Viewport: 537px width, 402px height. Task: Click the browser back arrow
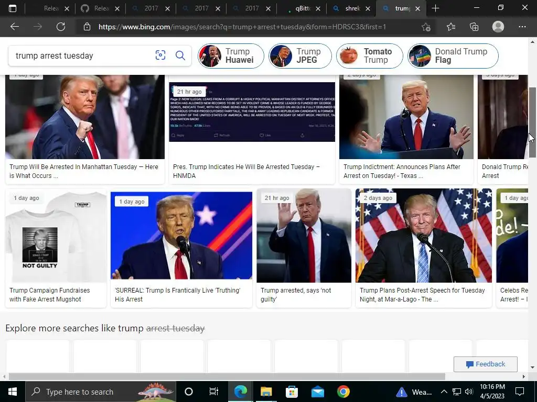[14, 27]
